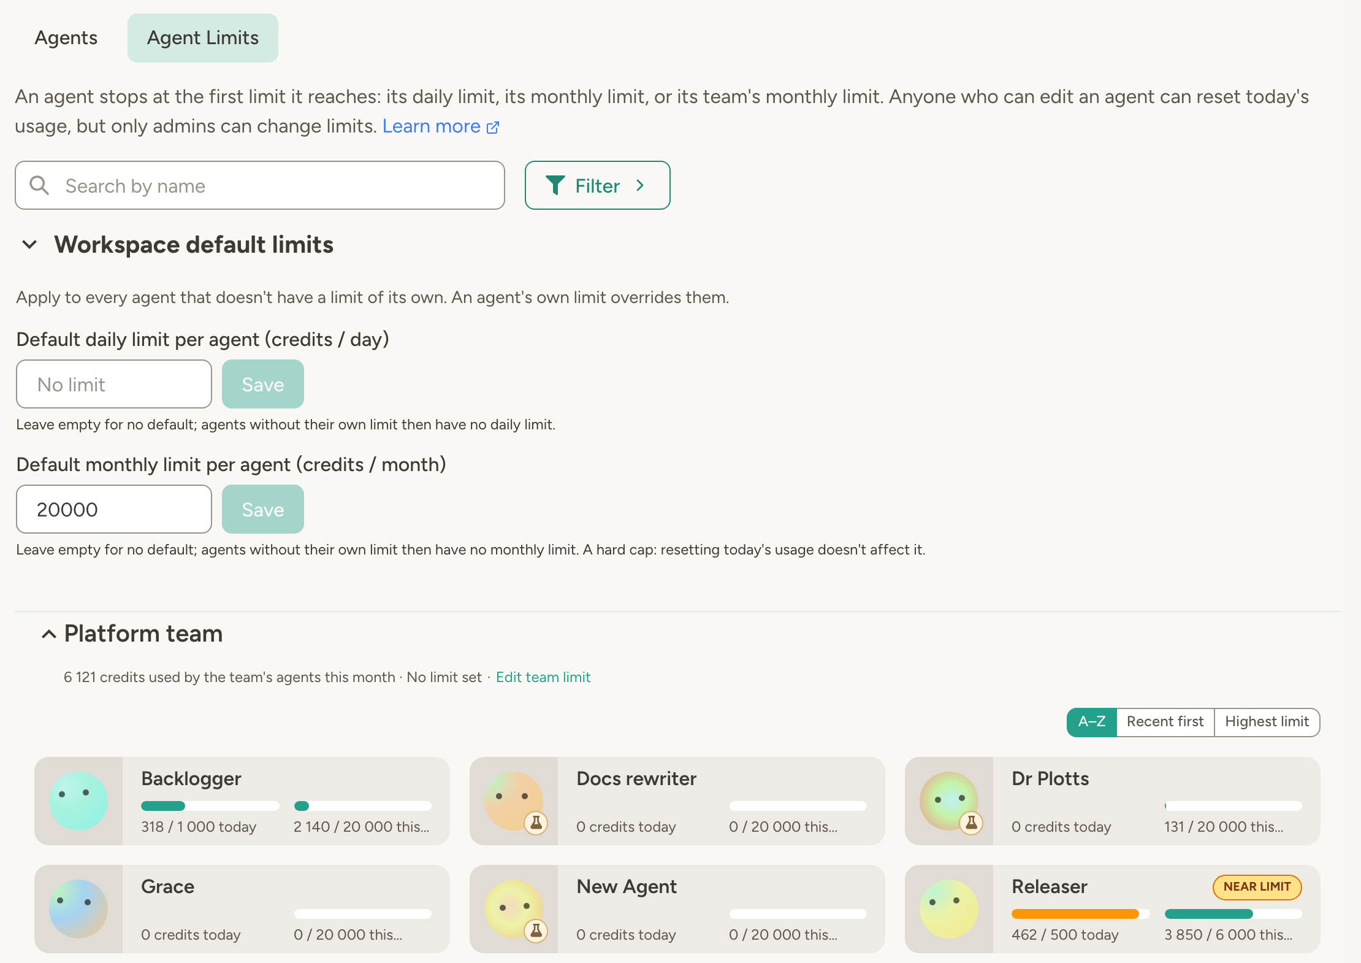Focus the Search by name field
1361x963 pixels.
[260, 185]
